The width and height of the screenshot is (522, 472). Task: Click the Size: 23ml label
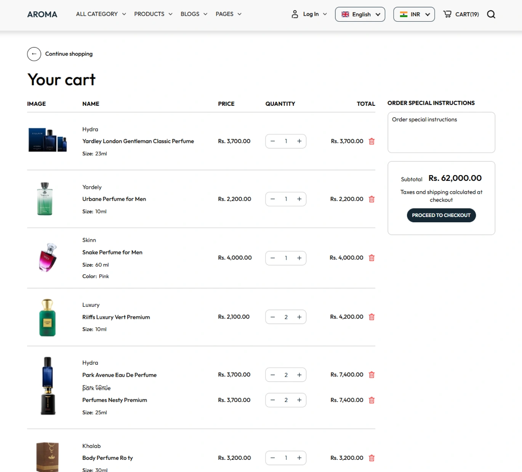tap(94, 154)
